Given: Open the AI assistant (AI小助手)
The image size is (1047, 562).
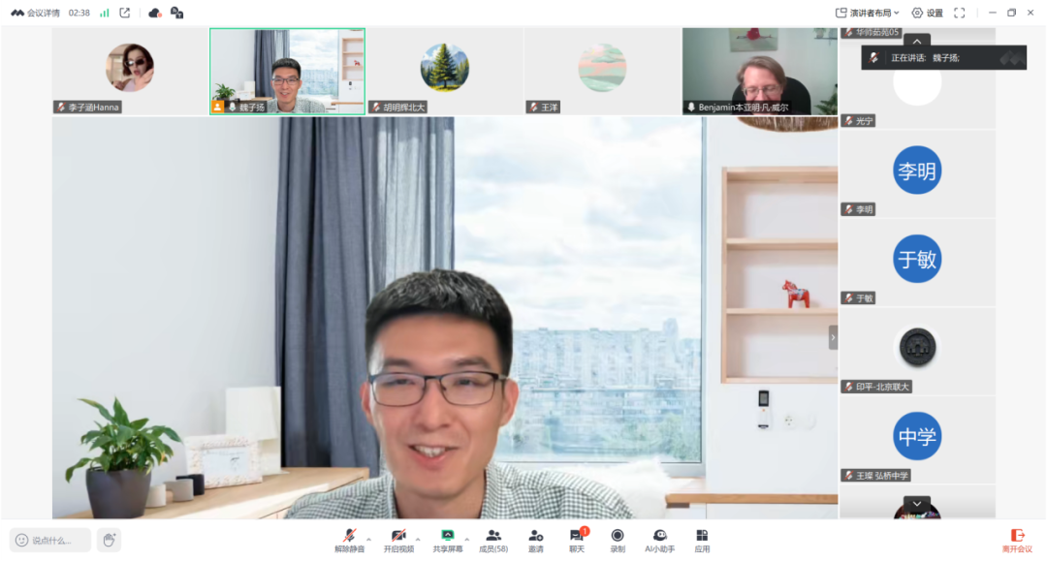Looking at the screenshot, I should click(660, 540).
